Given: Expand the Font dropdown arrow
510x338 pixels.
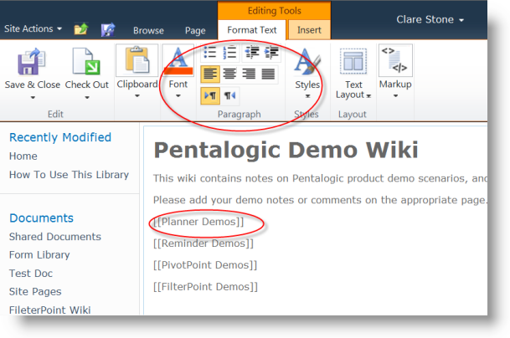Looking at the screenshot, I should click(x=178, y=96).
